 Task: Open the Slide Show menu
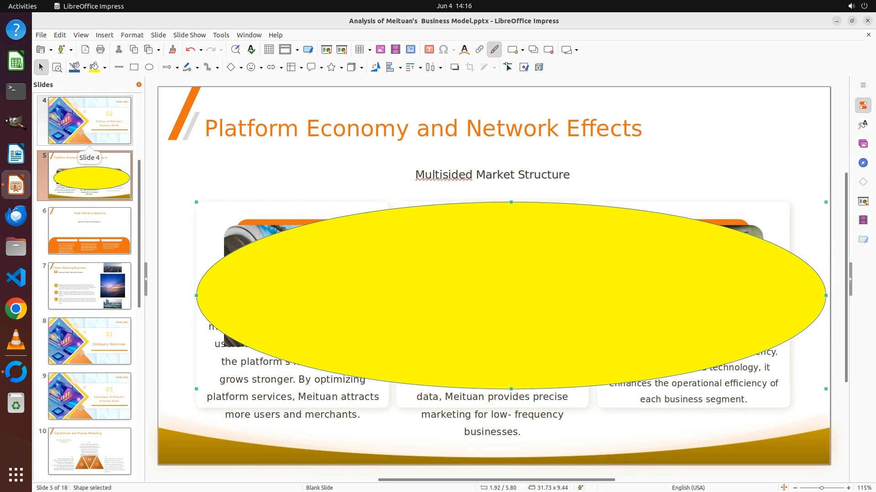point(189,35)
